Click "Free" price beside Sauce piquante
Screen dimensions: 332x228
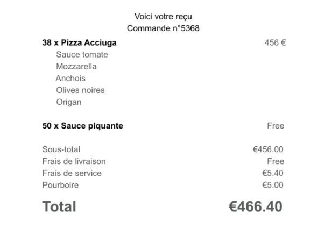[x=276, y=126]
